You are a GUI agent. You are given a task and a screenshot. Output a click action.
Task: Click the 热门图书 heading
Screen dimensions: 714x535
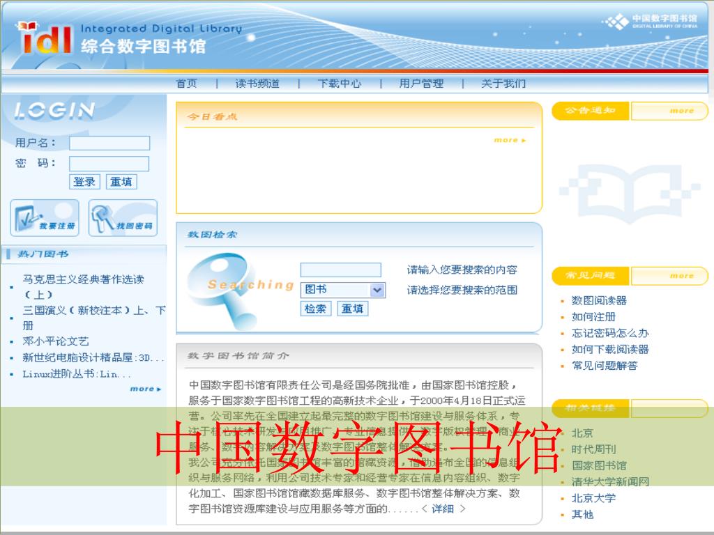43,254
